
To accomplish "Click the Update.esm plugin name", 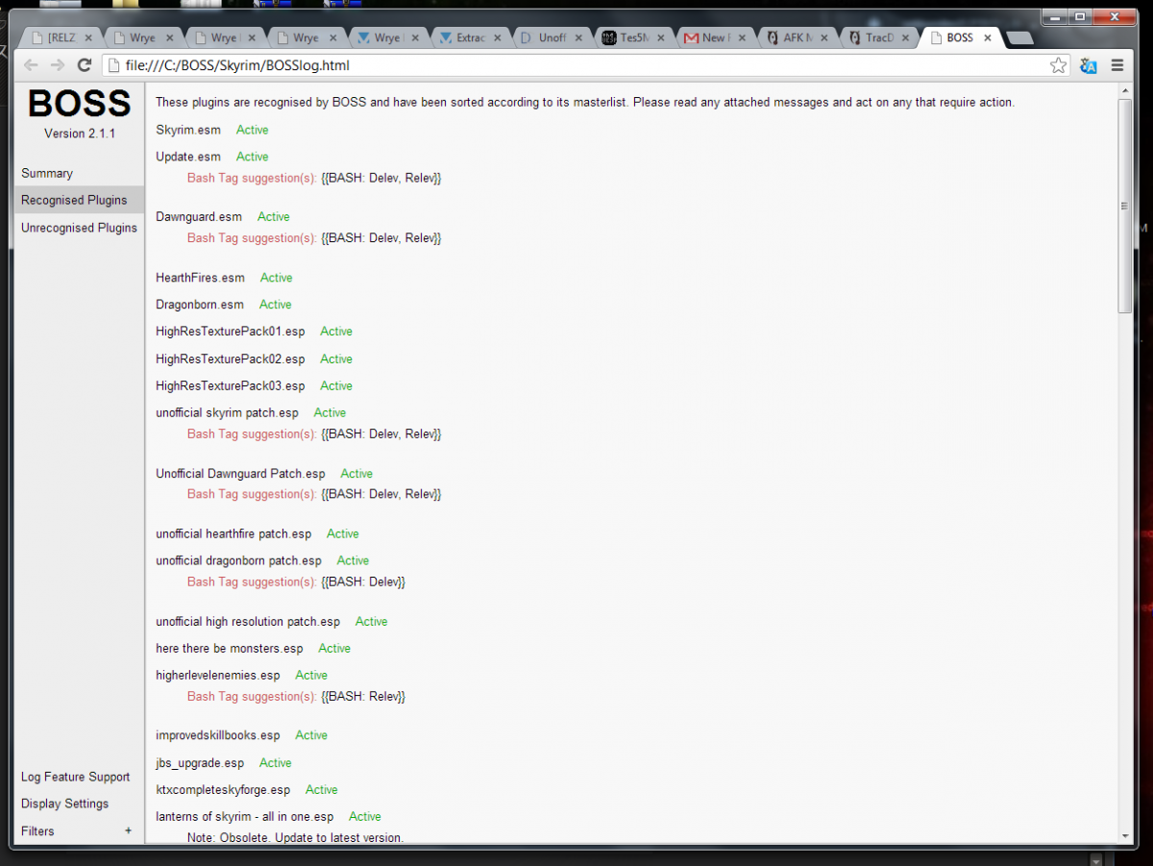I will tap(188, 157).
